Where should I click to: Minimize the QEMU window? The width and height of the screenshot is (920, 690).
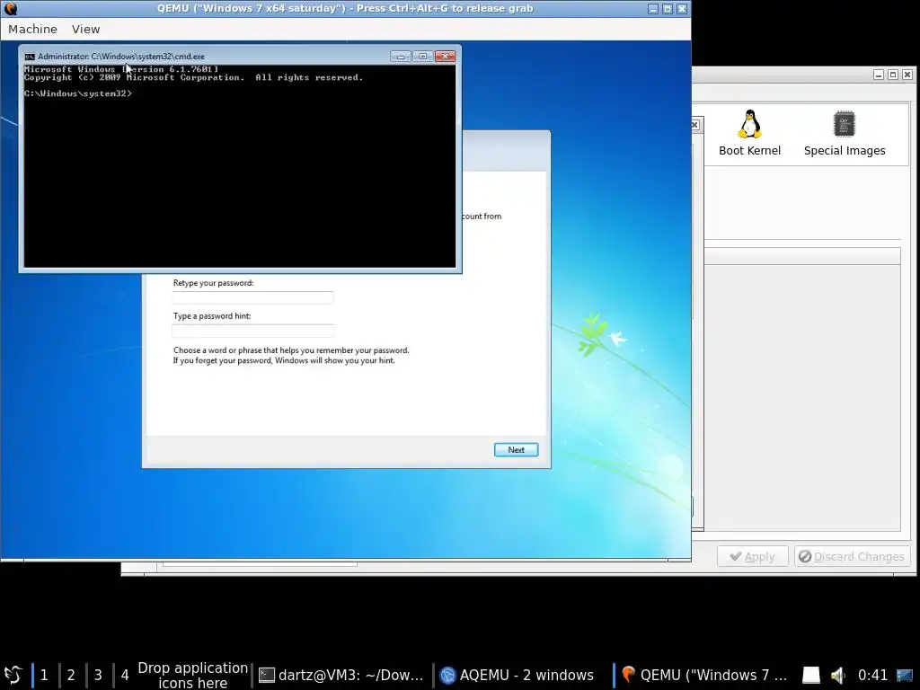(653, 9)
